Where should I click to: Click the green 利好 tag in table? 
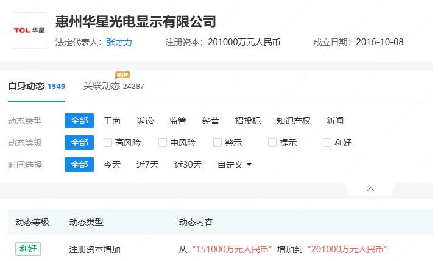click(28, 249)
